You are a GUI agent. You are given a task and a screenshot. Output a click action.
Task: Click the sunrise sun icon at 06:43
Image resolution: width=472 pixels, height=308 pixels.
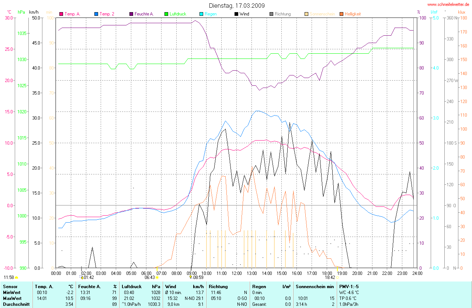tap(157, 277)
